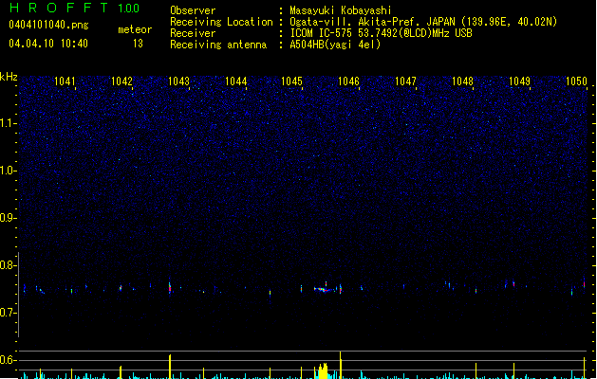Screen dimensions: 597x379
Task: Click the red meteor echo at 1043
Action: (x=170, y=287)
